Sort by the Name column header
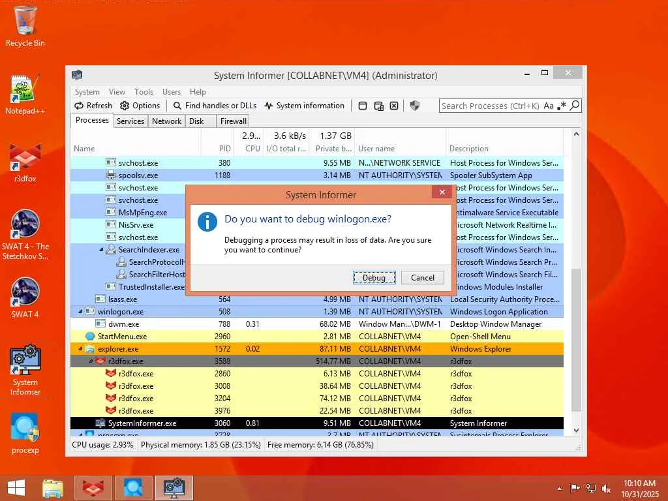 coord(136,148)
